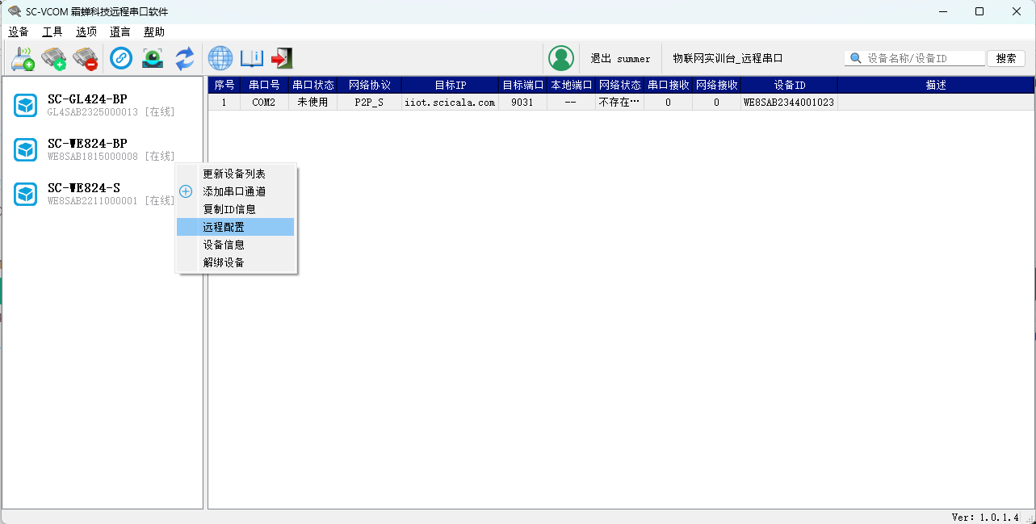Screen dimensions: 1036x524
Task: Click the add device router icon
Action: pos(23,58)
